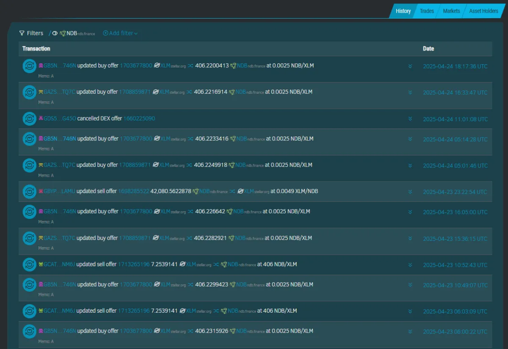Expand details for 16:33:47 UTC transaction
508x349 pixels.
click(x=410, y=93)
